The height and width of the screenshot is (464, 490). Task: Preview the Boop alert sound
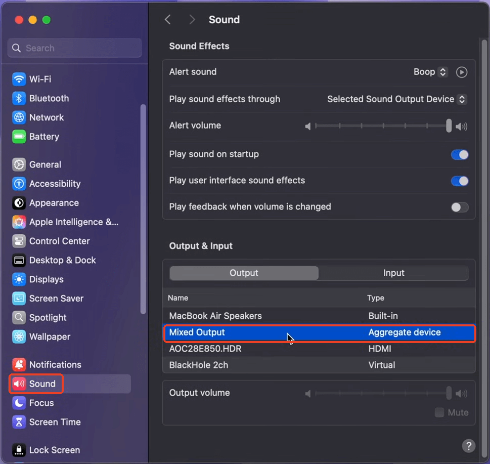(x=461, y=72)
